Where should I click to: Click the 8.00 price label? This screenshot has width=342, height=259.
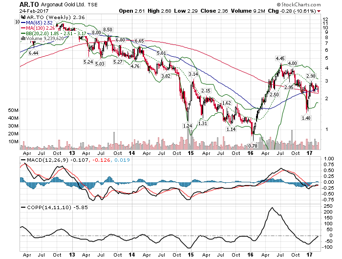(x=96, y=33)
